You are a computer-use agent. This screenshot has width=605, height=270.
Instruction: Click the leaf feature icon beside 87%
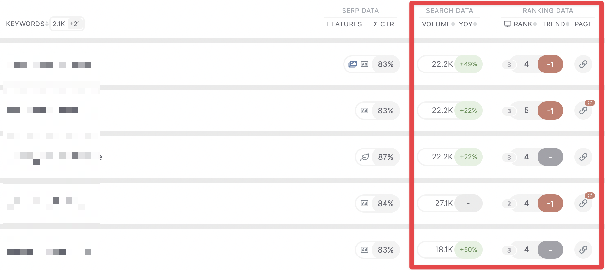click(364, 157)
